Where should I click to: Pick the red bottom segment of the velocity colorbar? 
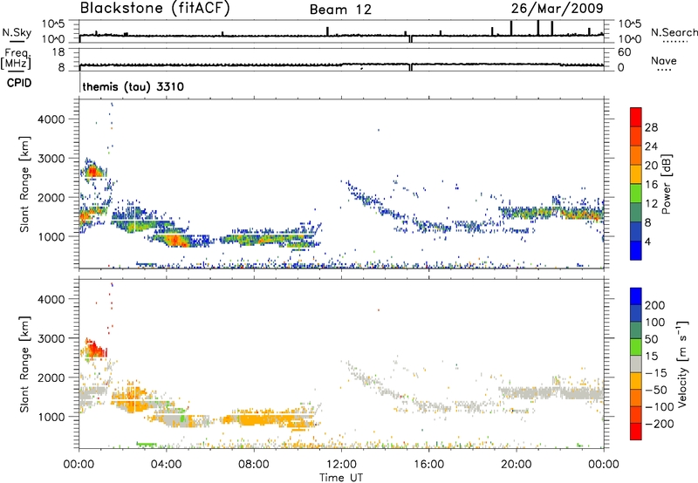pos(636,432)
